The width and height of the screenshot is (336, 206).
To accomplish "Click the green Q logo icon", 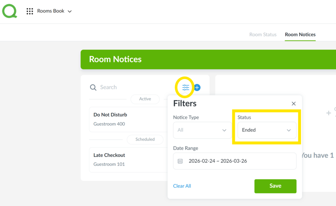I will pyautogui.click(x=10, y=11).
